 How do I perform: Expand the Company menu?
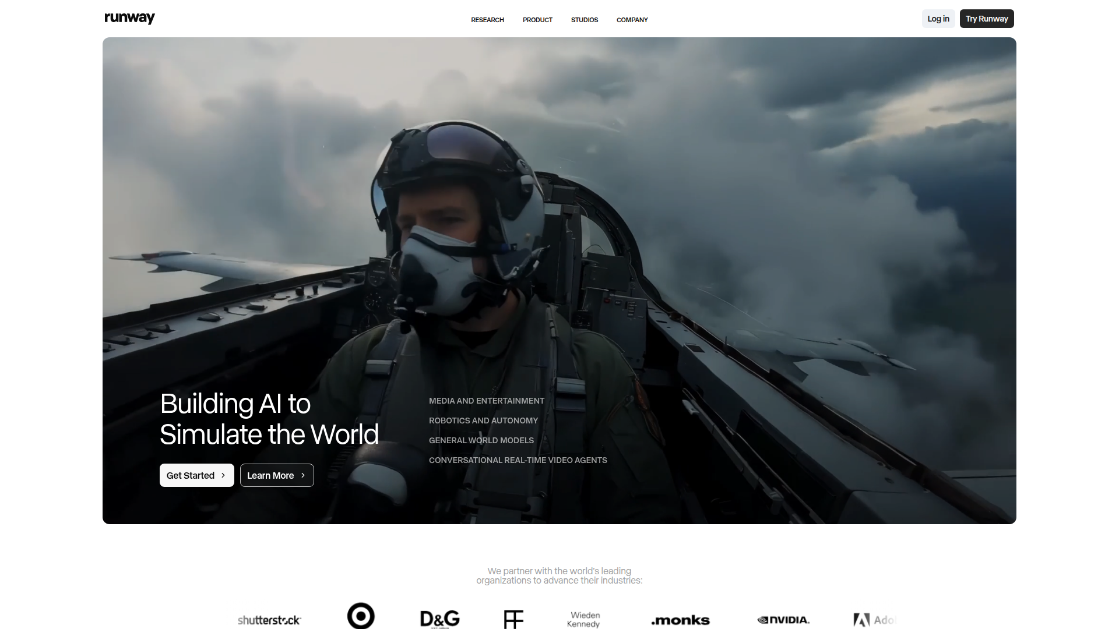click(x=632, y=20)
